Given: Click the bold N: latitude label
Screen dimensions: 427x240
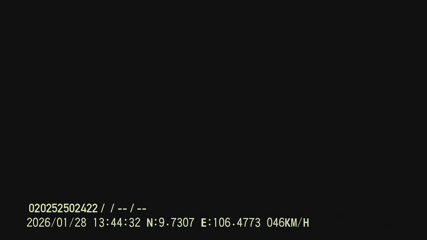Looking at the screenshot, I should [152, 223].
